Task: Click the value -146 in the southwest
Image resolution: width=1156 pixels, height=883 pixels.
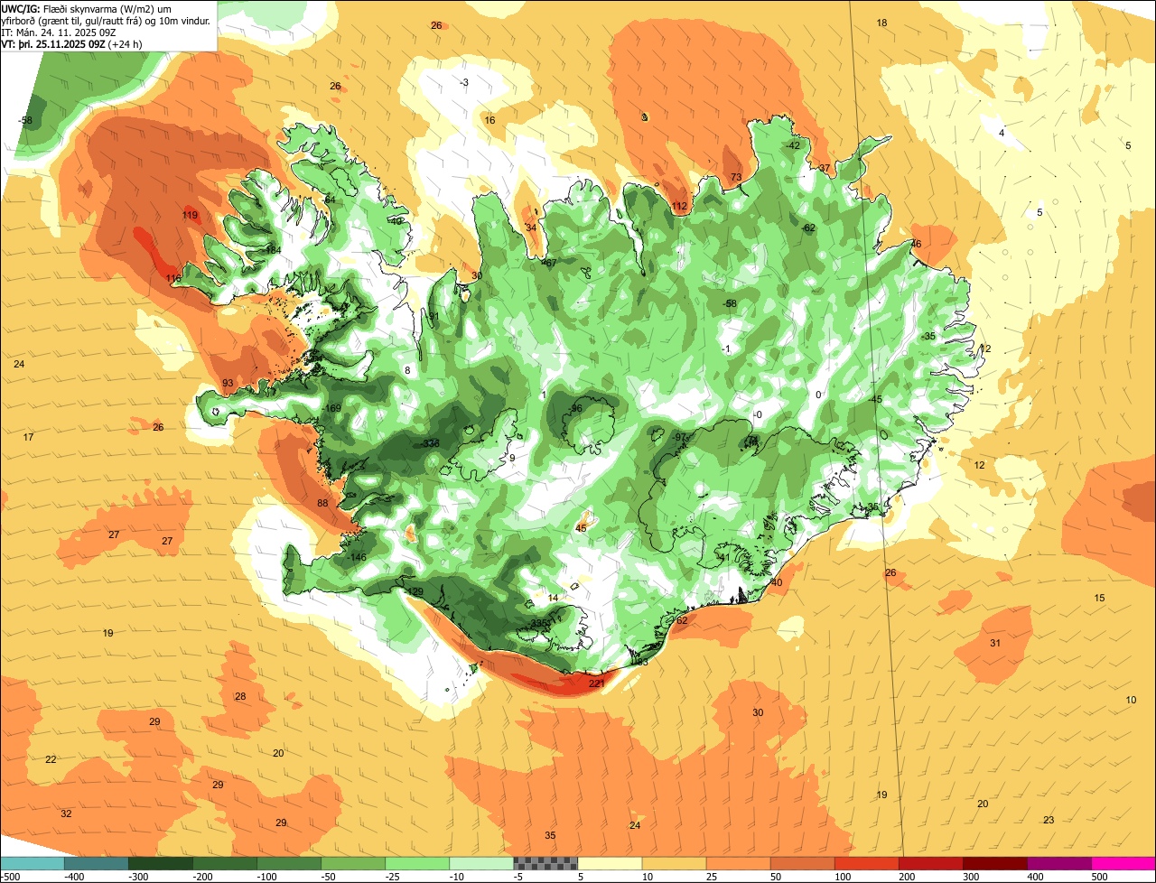Action: point(357,557)
